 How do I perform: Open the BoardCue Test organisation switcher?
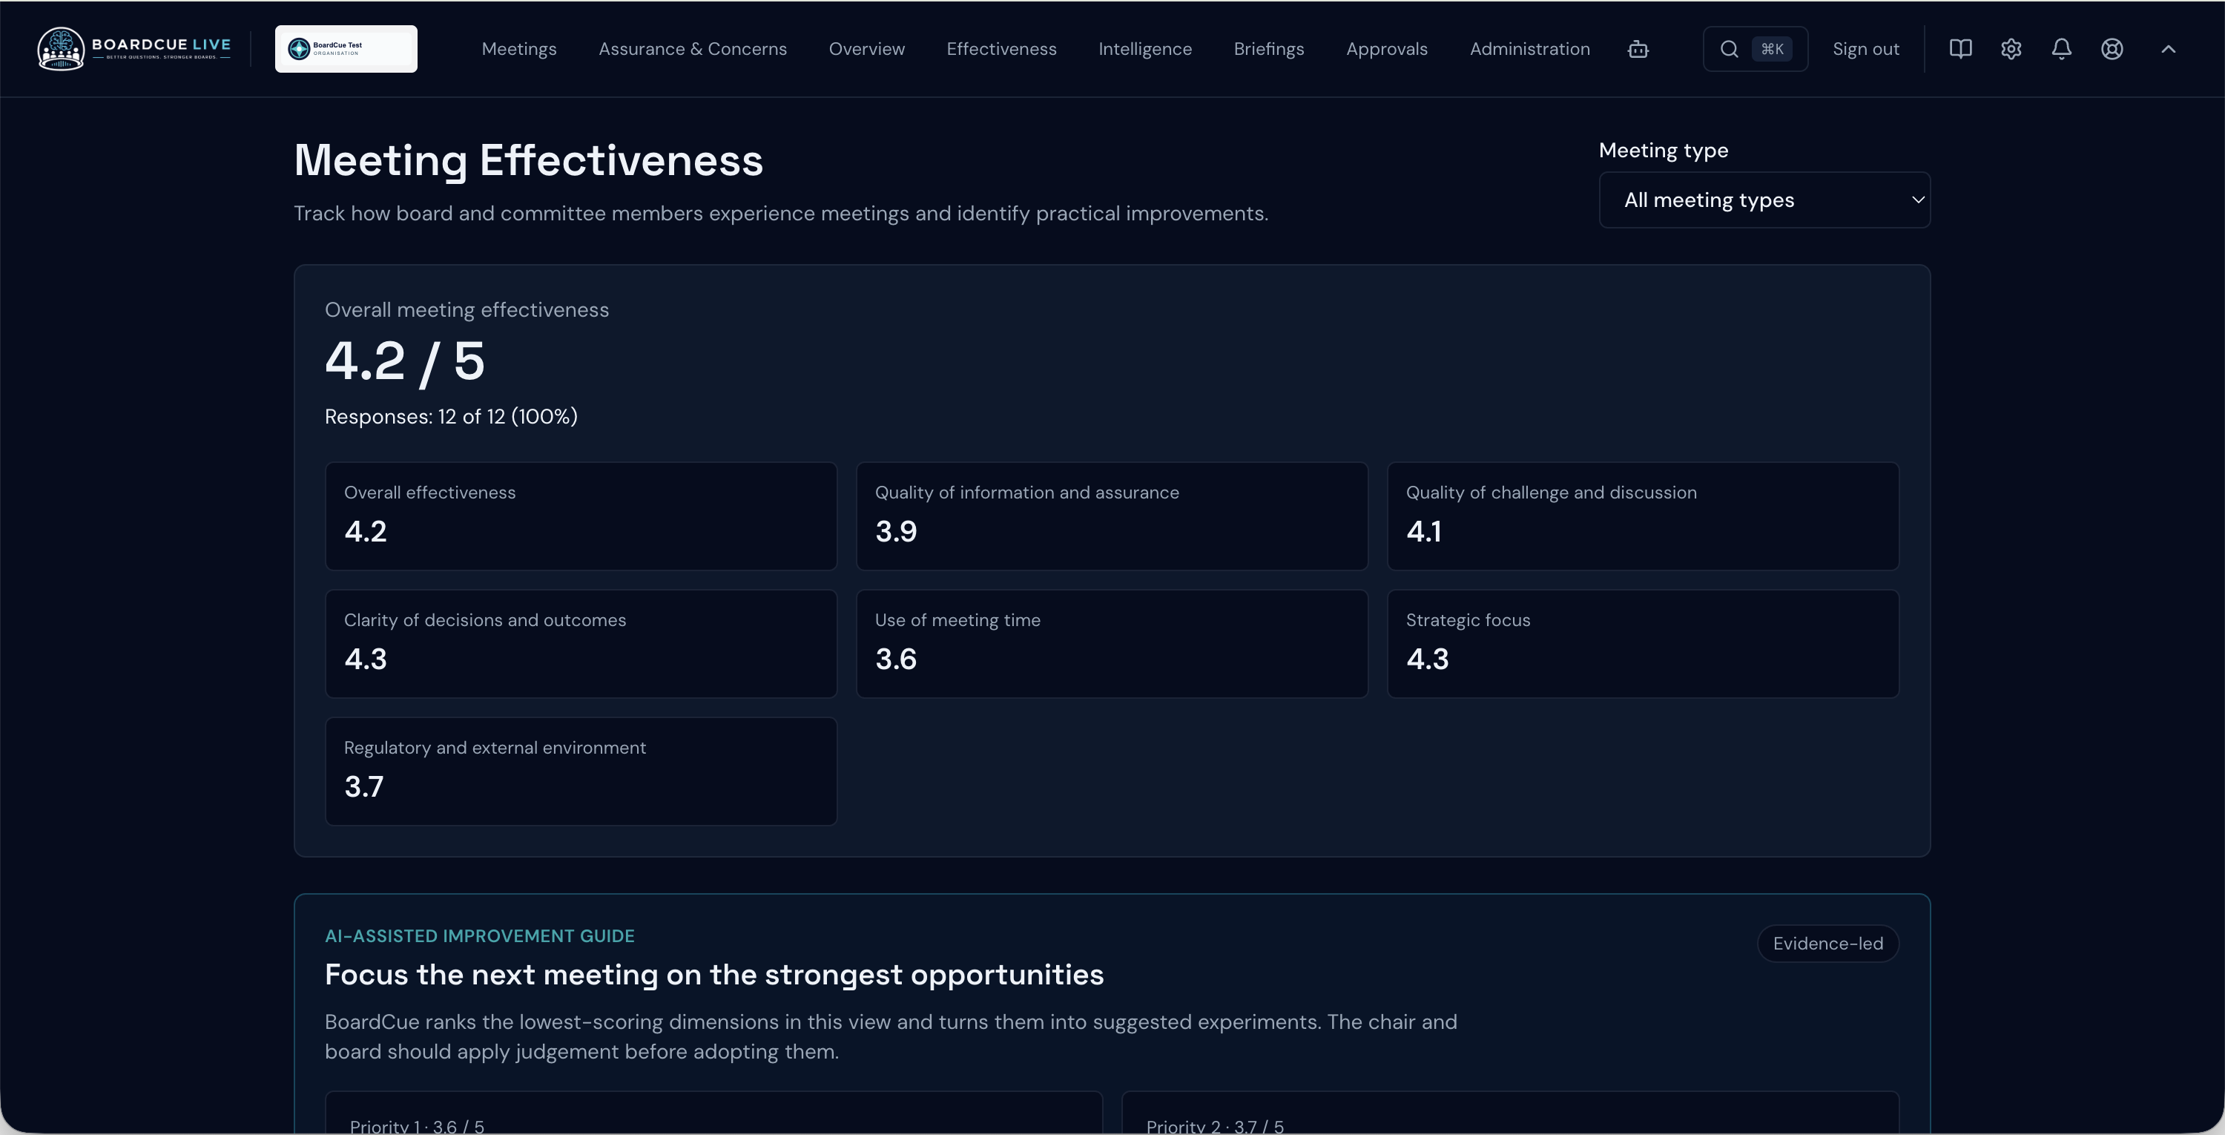point(346,48)
